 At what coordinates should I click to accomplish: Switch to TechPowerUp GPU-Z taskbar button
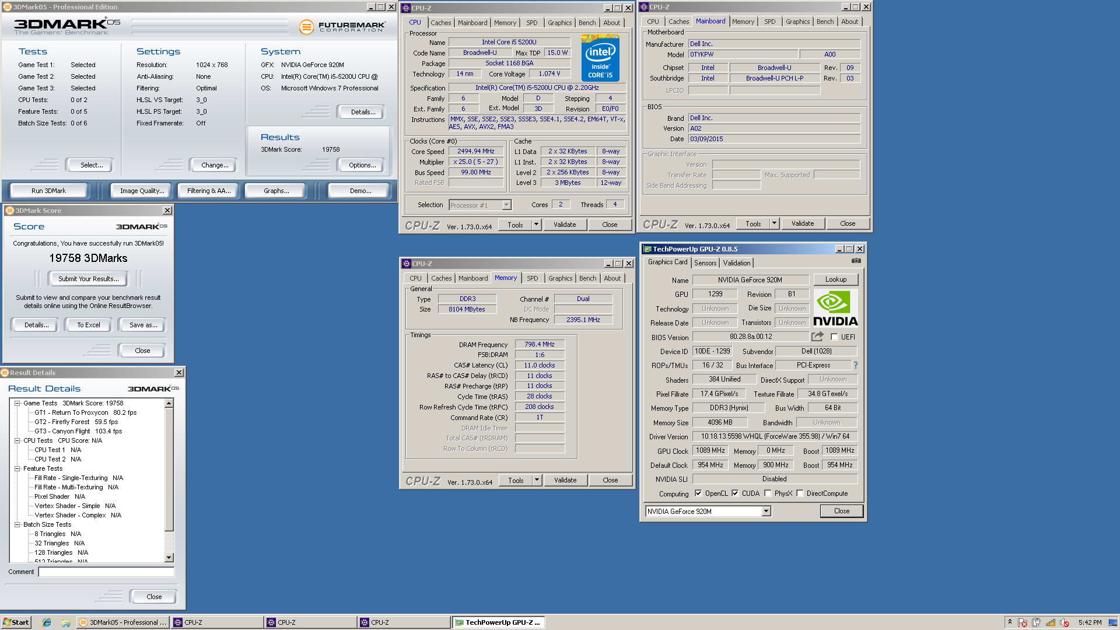pyautogui.click(x=499, y=622)
